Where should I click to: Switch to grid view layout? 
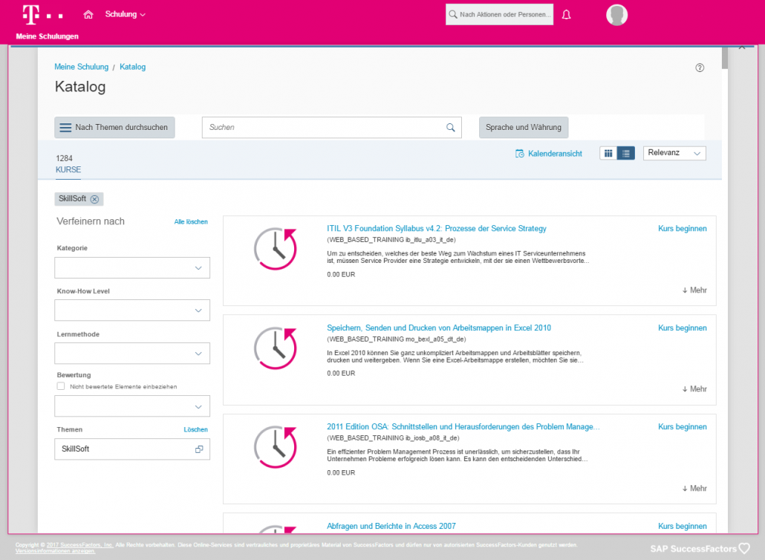point(608,153)
